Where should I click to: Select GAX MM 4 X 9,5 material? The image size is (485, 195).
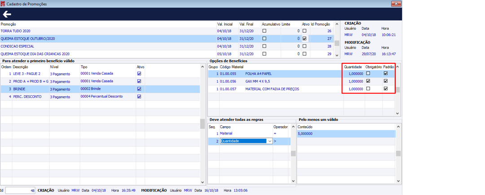302,81
